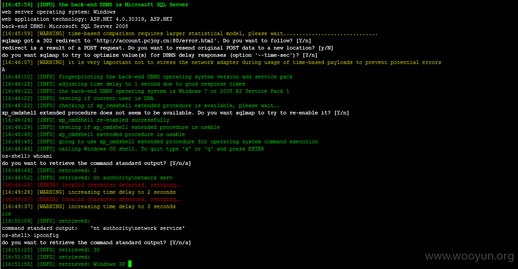Click the text 'back-end DBMS: Microsoft SQL Server 2008'
The width and height of the screenshot is (518, 269).
click(x=65, y=27)
